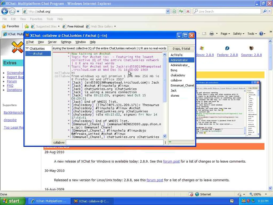Click the Add to Favorites Bar icon
Viewport: 273px width, 205px height.
click(x=27, y=26)
